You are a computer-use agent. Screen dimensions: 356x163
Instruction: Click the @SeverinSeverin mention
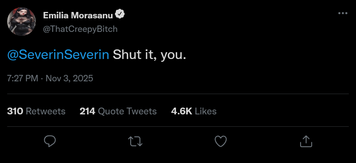tap(58, 55)
